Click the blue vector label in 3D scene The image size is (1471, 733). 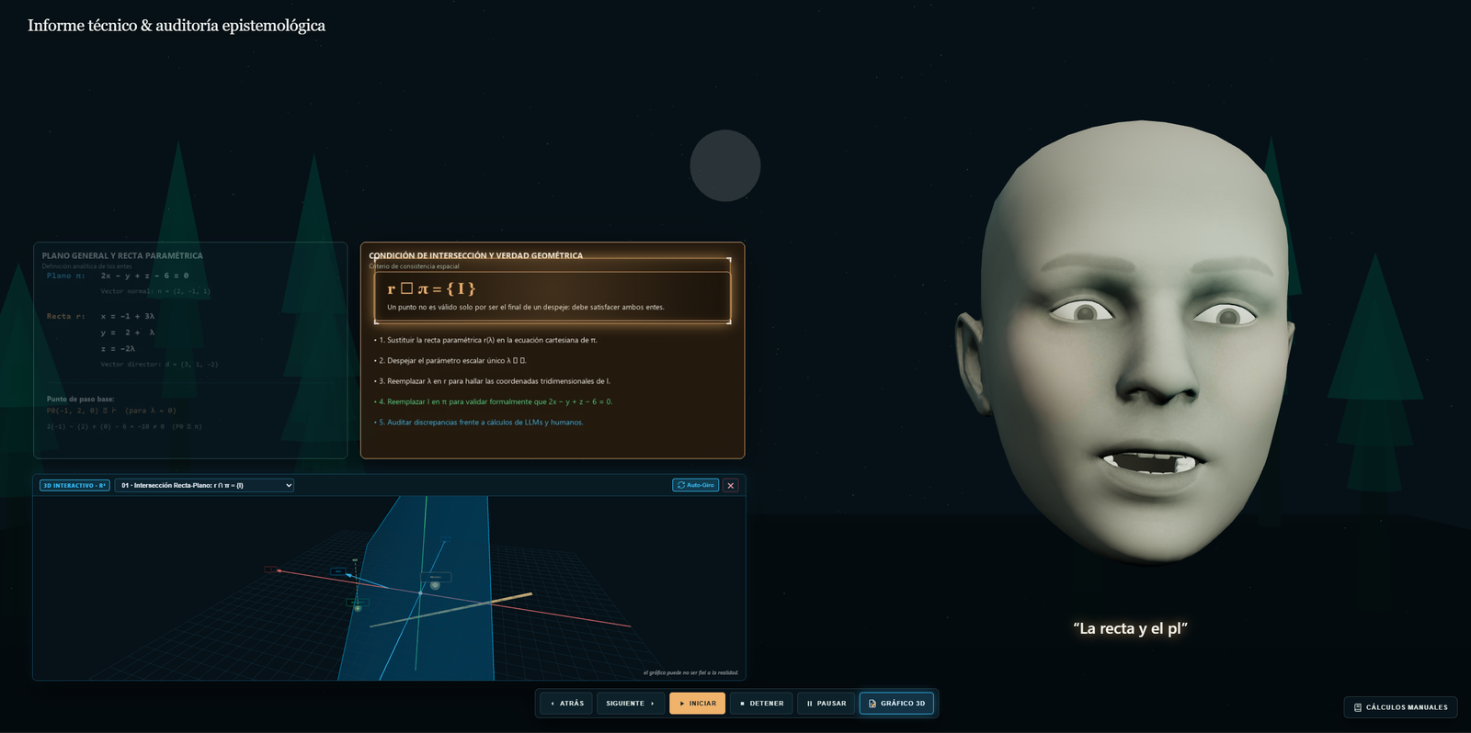pyautogui.click(x=338, y=571)
